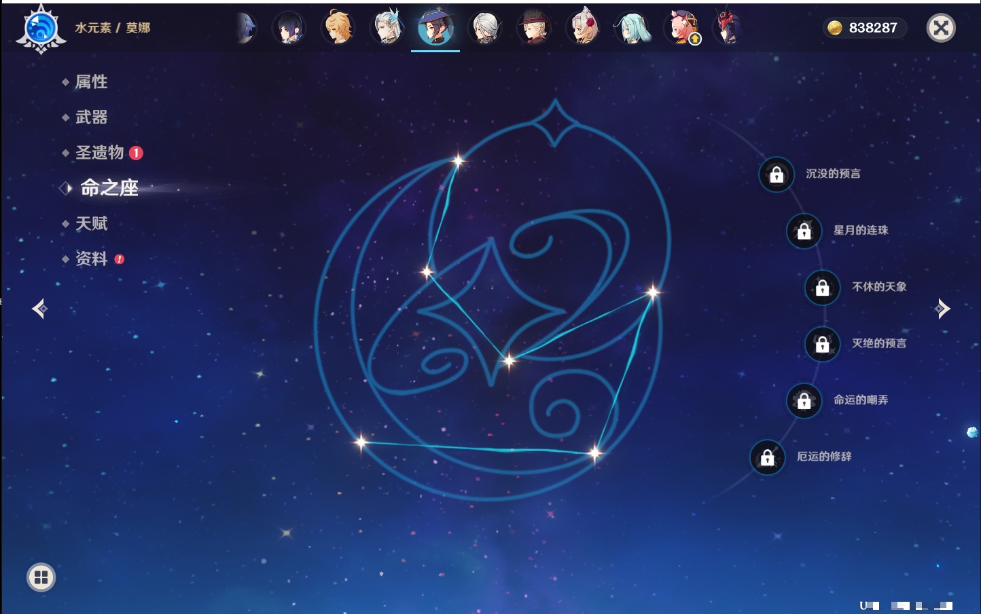981x614 pixels.
Task: Click the 星月的连珠 constellation name
Action: 861,230
